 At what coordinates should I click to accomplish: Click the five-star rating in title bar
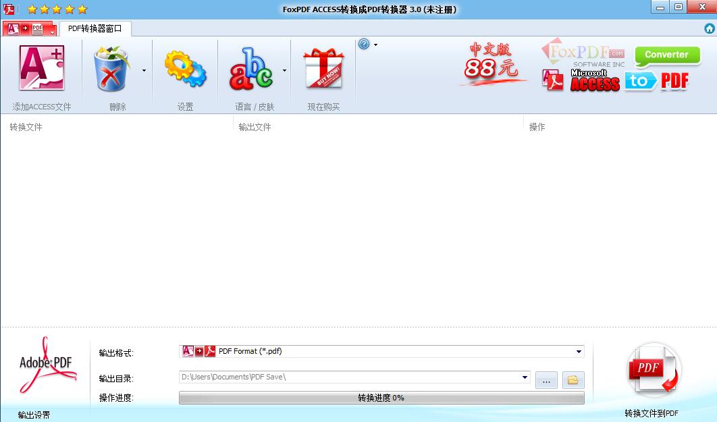pos(57,9)
